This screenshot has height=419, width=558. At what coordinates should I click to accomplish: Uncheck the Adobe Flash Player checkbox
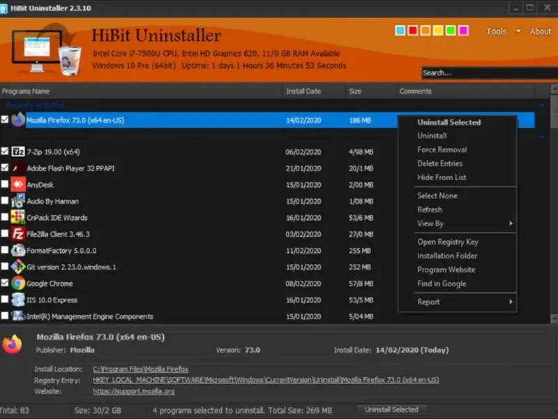5,168
